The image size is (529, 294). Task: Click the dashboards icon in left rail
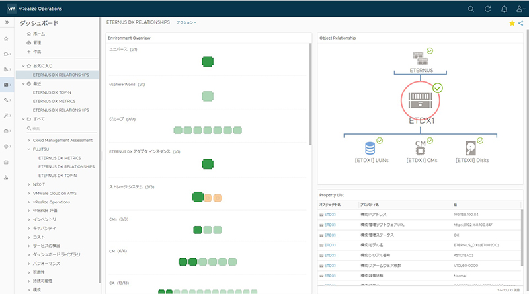click(6, 85)
